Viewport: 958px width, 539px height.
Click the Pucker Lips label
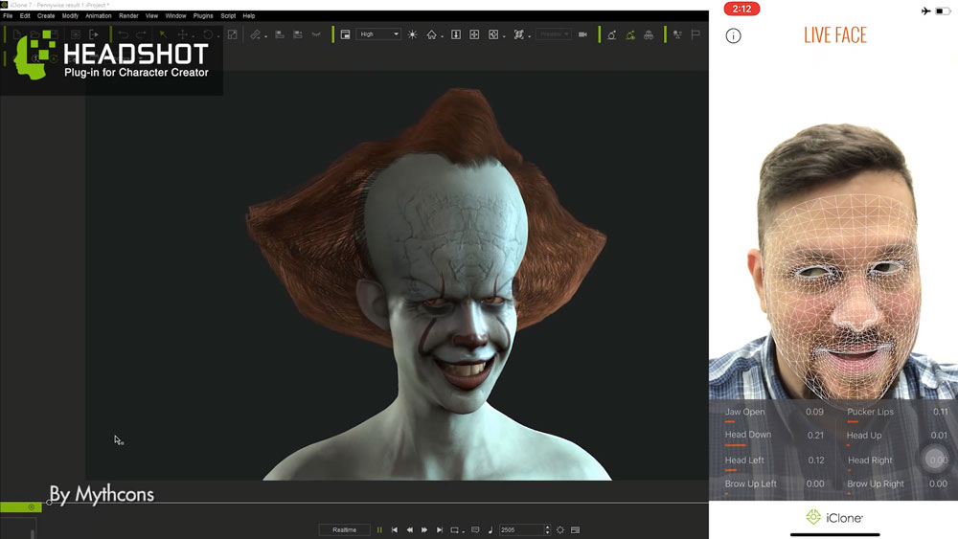click(x=870, y=412)
